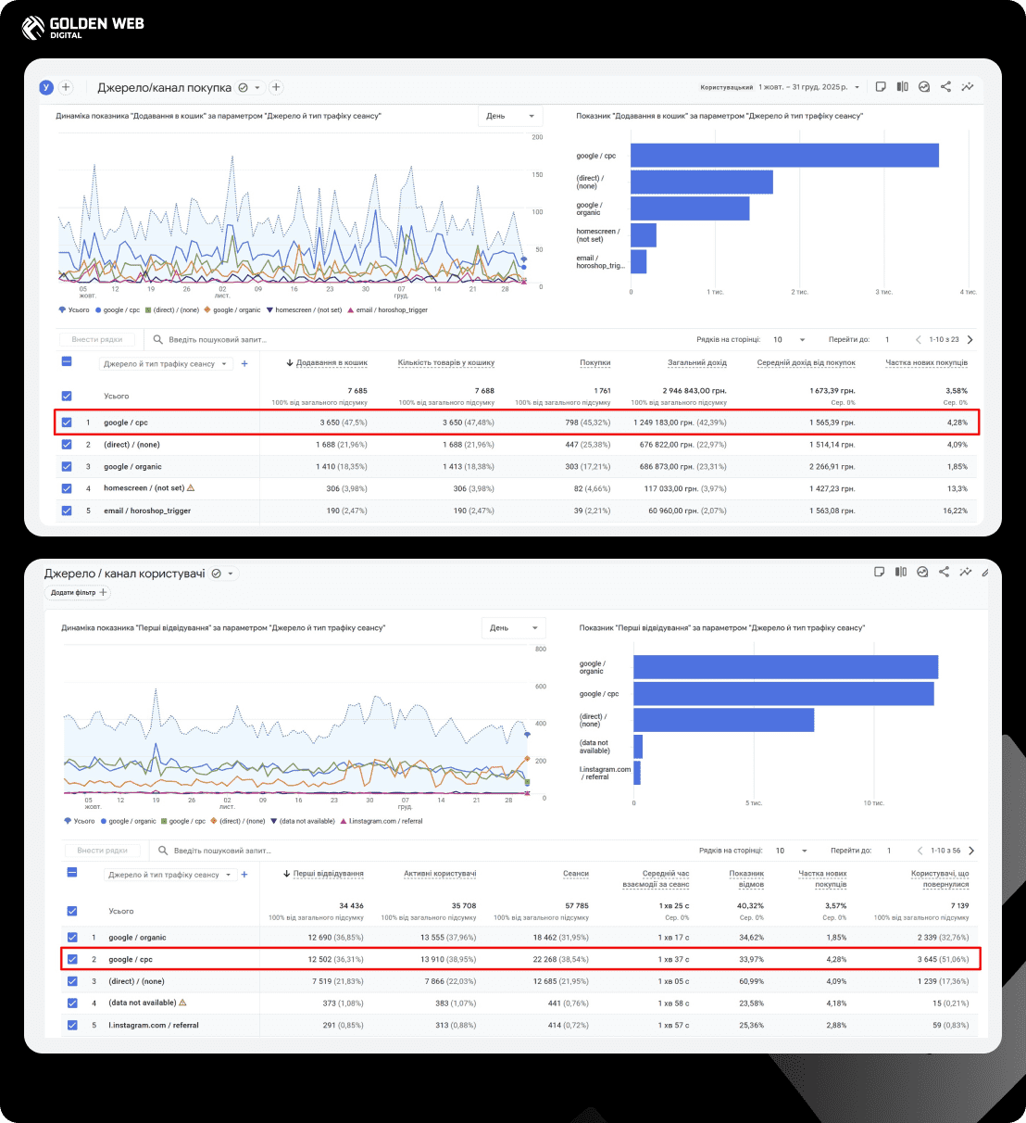Click the Внести рядки button in the top table

click(97, 340)
